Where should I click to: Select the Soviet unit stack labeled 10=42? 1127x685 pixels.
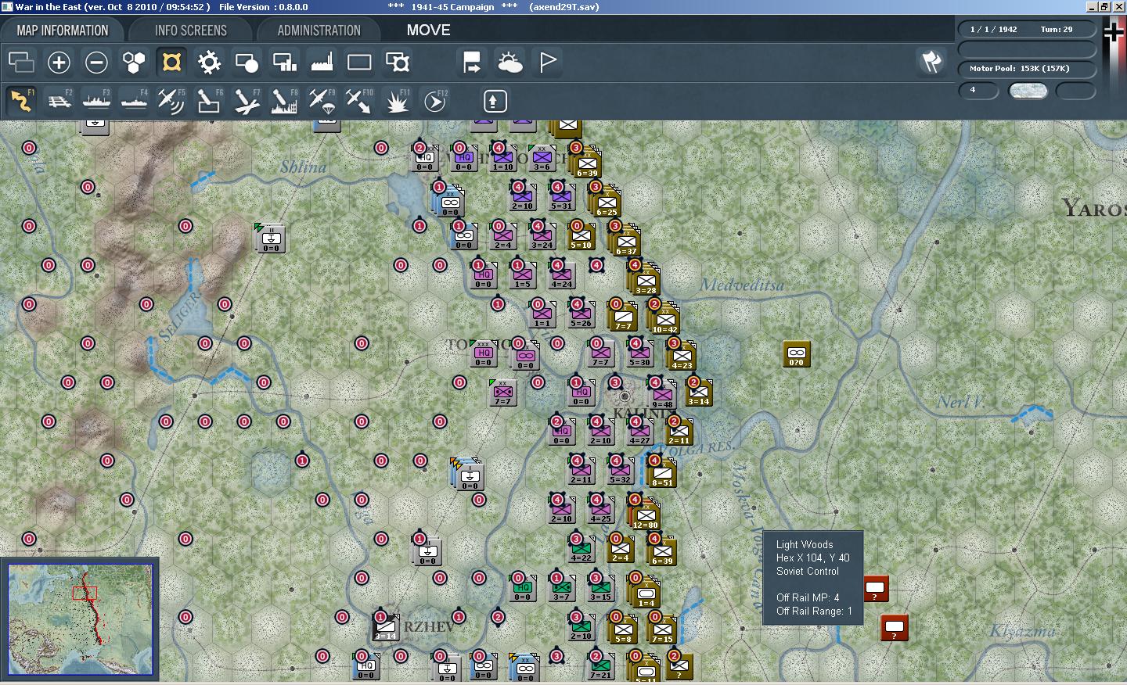click(664, 320)
